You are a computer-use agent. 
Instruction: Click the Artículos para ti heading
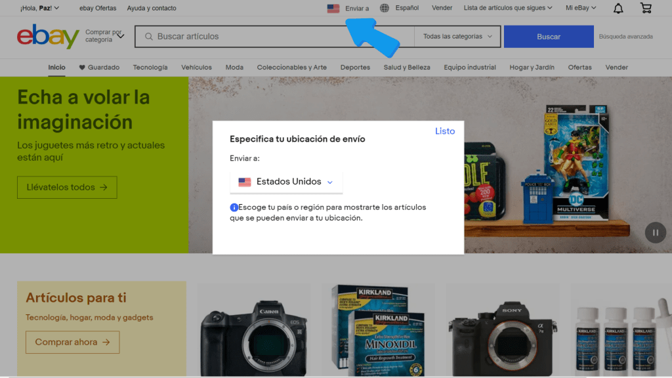click(x=76, y=297)
